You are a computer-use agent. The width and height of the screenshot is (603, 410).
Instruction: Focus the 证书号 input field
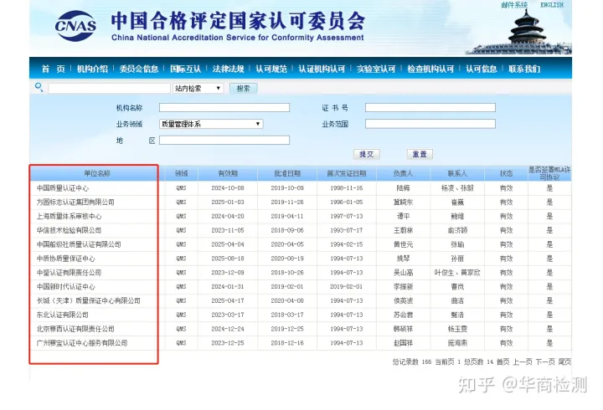[x=430, y=108]
